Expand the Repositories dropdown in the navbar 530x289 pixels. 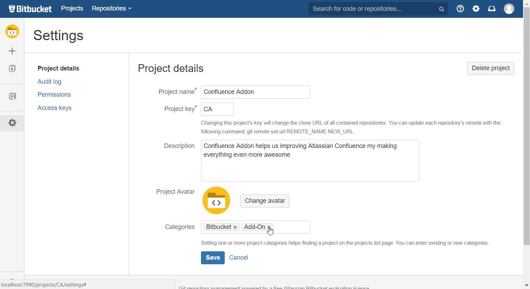pyautogui.click(x=111, y=8)
